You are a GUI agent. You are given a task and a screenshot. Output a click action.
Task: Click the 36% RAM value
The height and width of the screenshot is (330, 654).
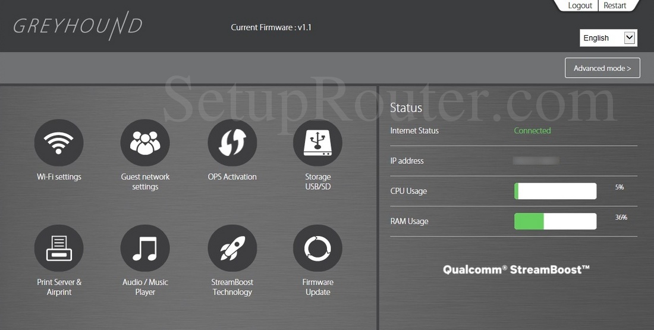[x=621, y=218]
